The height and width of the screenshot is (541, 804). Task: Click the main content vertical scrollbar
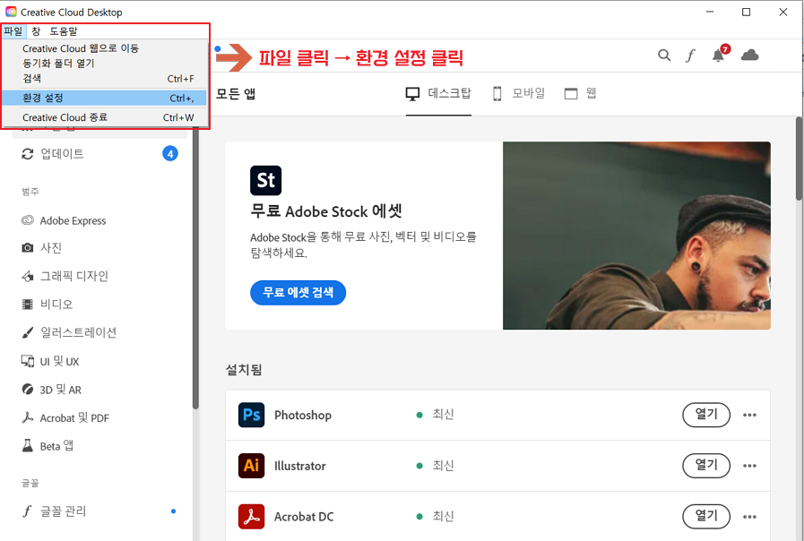[799, 159]
